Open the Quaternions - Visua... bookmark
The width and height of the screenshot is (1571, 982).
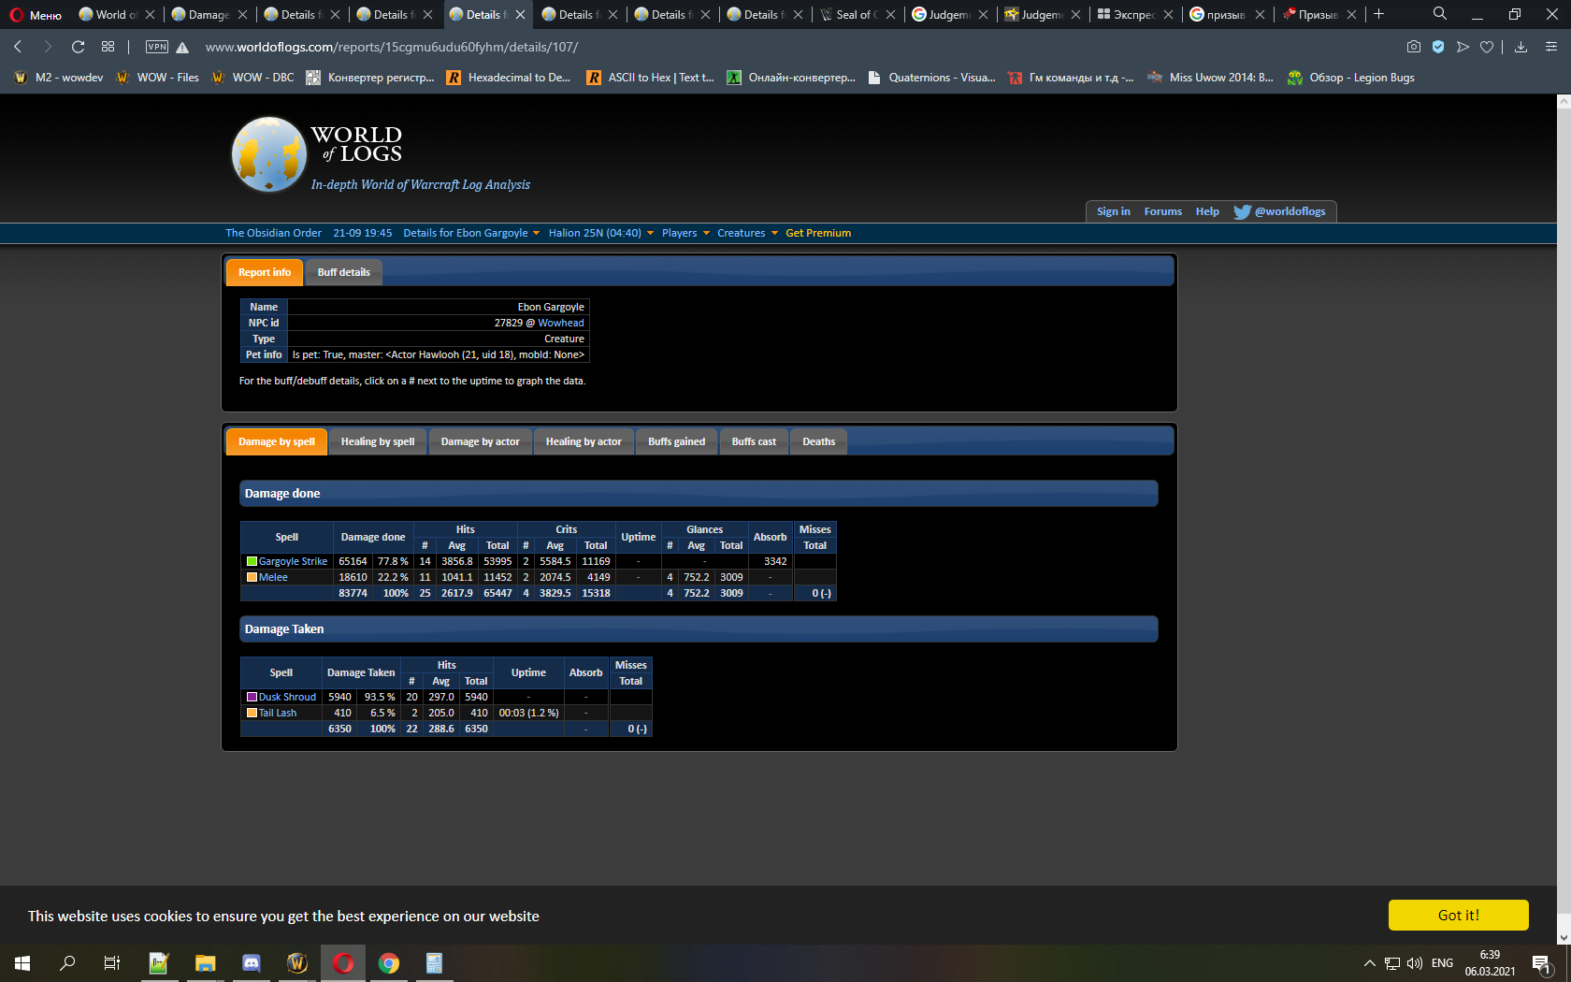(x=931, y=78)
